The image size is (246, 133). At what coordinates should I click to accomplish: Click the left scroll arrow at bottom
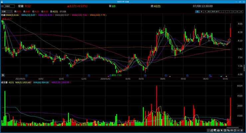(x=2, y=128)
